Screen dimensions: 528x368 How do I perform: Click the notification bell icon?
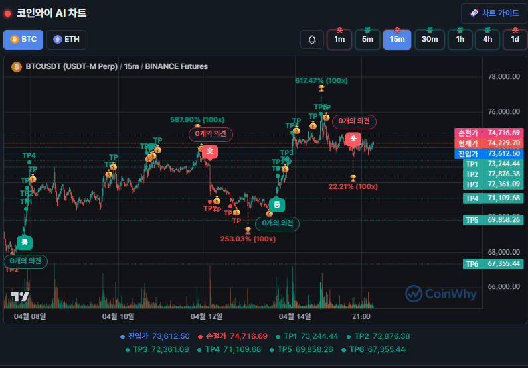312,40
